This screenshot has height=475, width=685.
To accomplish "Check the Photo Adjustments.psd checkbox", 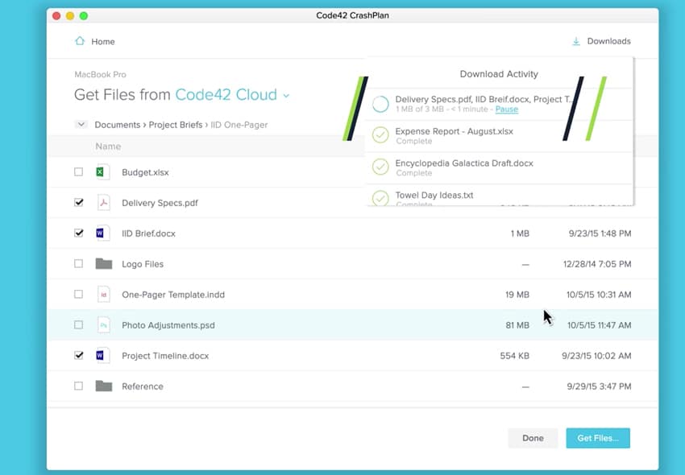I will pyautogui.click(x=79, y=324).
